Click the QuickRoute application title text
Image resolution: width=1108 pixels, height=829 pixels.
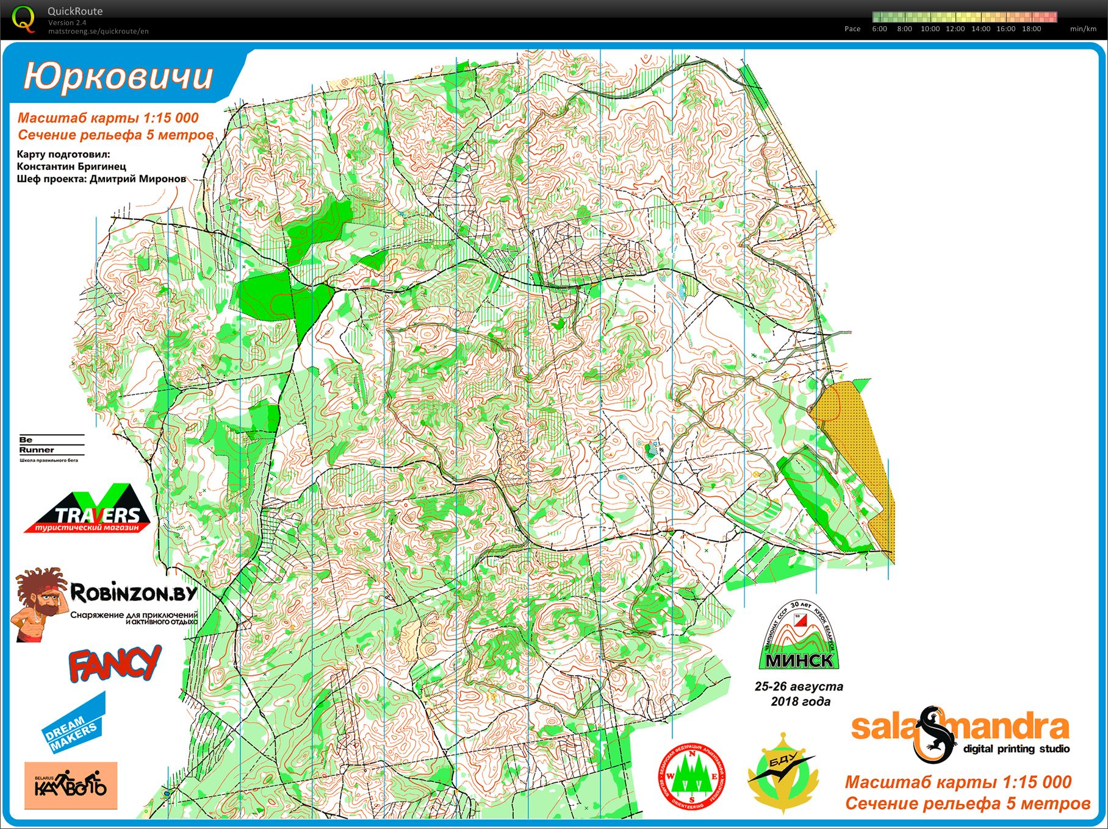[75, 11]
